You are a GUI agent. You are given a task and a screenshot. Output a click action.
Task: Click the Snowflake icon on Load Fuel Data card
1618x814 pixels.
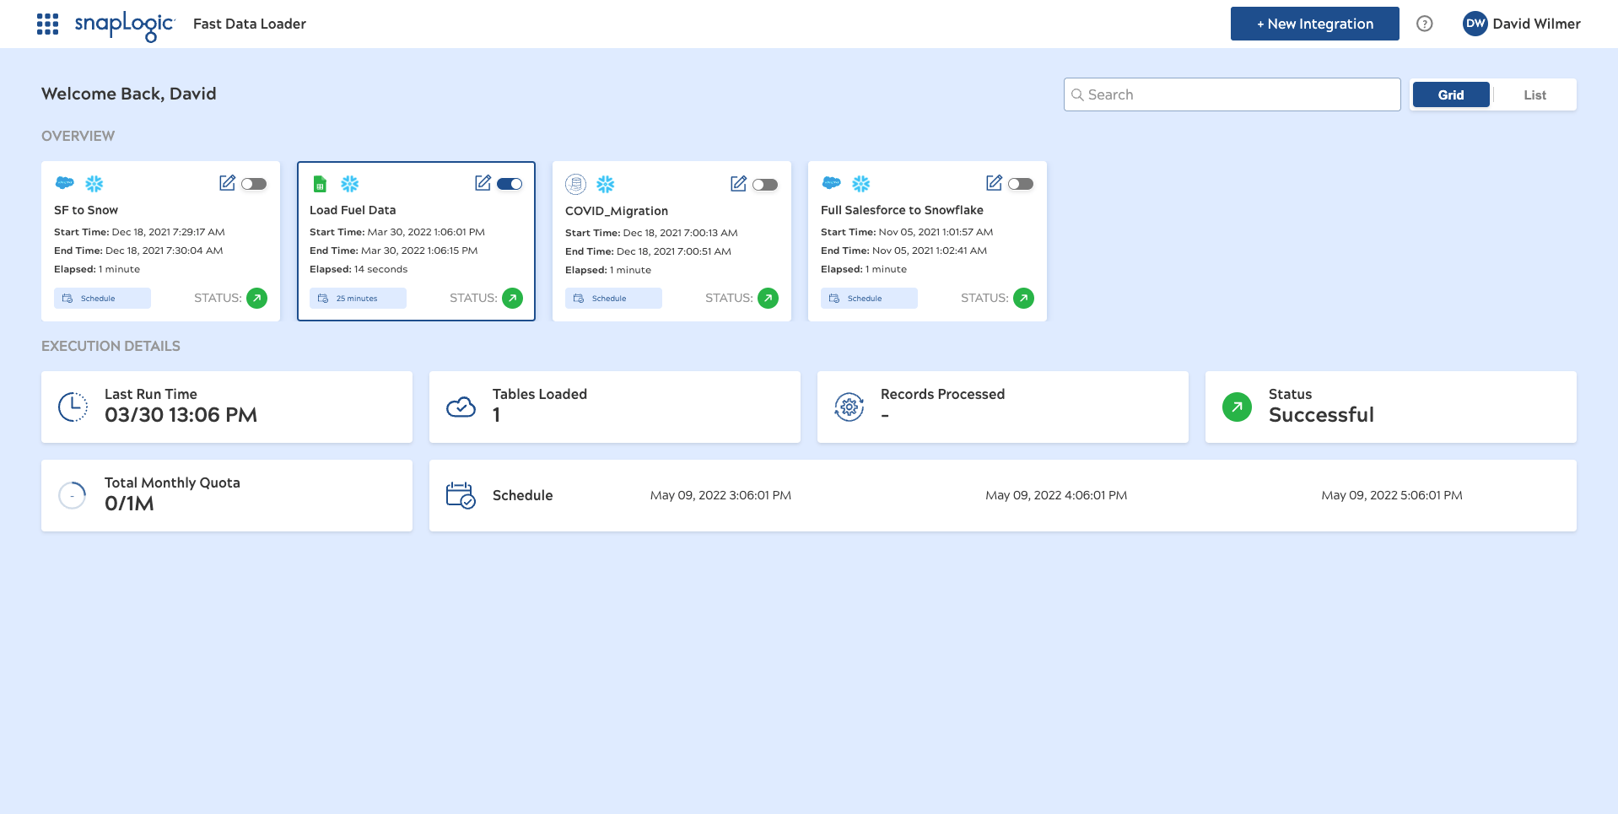point(350,183)
